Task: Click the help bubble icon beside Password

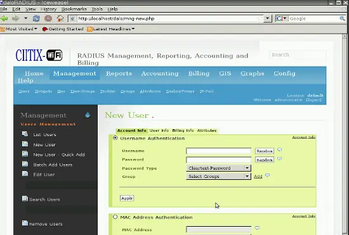Action: (x=280, y=158)
